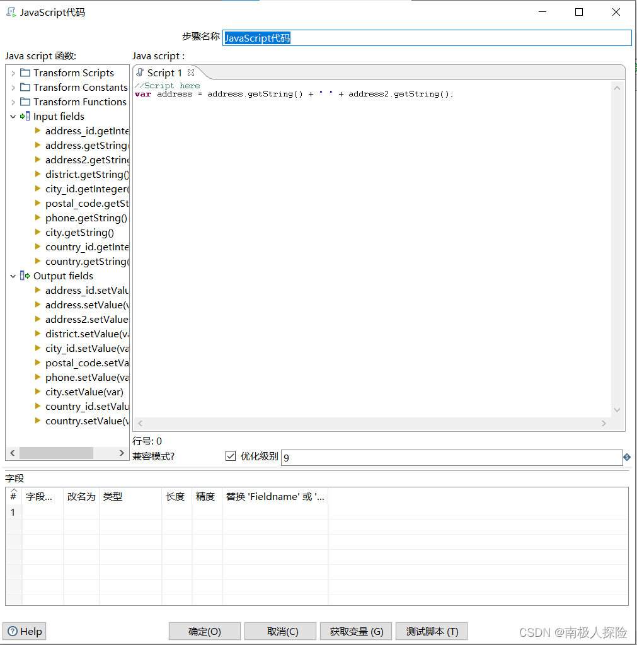Viewport: 637px width, 645px height.
Task: Click the 确定(O) button
Action: 205,631
